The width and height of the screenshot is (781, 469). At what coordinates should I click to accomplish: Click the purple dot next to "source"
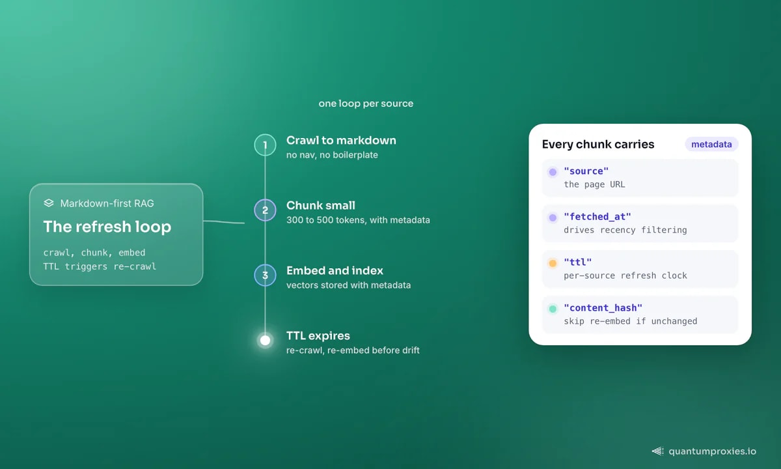(x=553, y=172)
